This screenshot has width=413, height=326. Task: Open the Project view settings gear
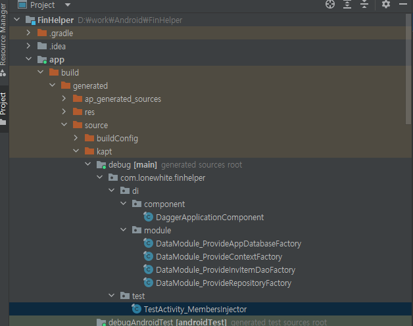pyautogui.click(x=386, y=4)
